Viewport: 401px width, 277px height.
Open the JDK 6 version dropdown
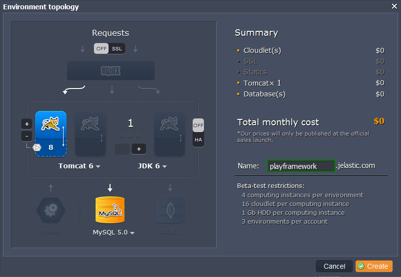pos(153,166)
